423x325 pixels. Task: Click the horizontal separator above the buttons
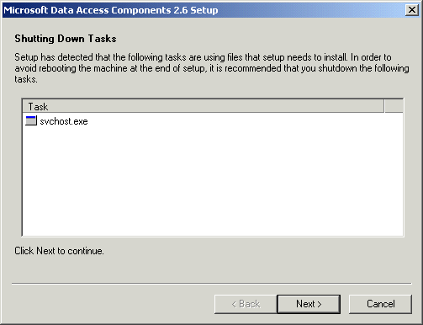click(212, 284)
